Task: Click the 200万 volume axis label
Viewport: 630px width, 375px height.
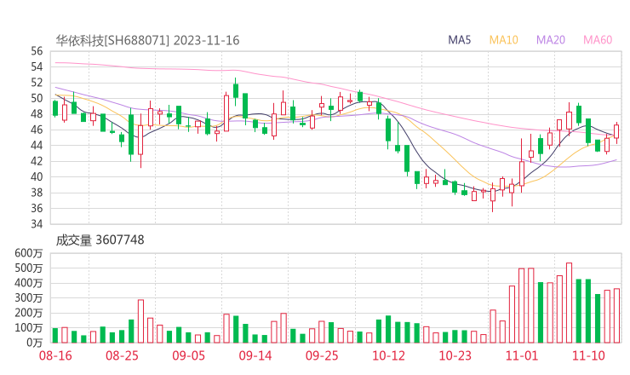Action: [29, 313]
